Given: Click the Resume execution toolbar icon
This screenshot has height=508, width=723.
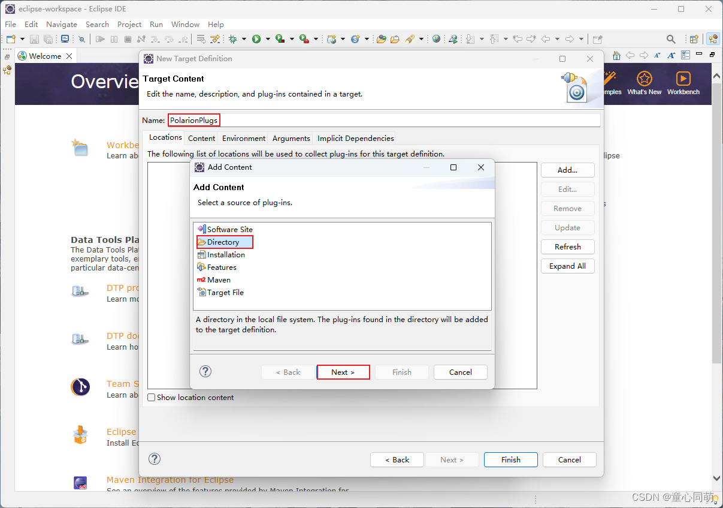Looking at the screenshot, I should (x=100, y=39).
